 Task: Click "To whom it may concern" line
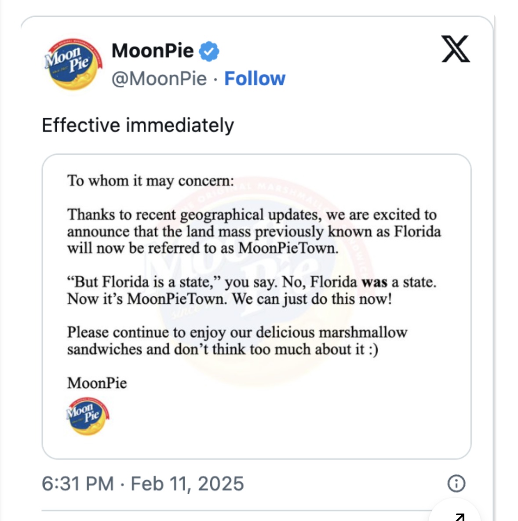pyautogui.click(x=150, y=181)
